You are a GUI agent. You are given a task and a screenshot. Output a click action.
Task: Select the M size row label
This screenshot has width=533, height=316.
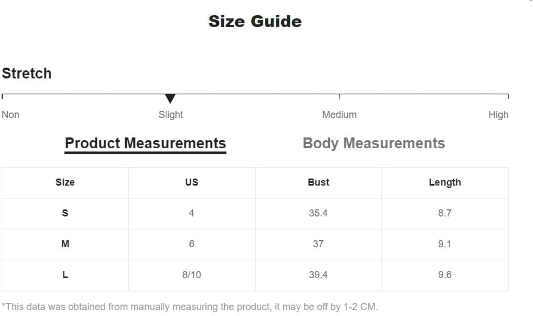[65, 244]
